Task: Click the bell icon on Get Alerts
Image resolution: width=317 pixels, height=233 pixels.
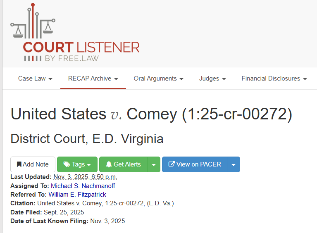Action: 109,164
